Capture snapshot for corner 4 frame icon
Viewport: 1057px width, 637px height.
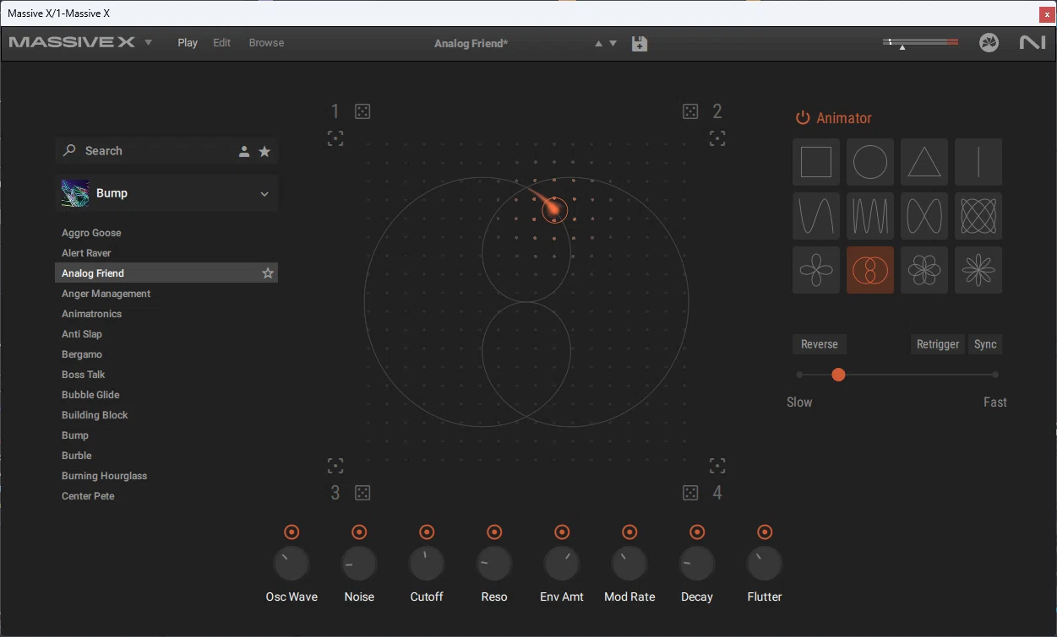[x=717, y=466]
